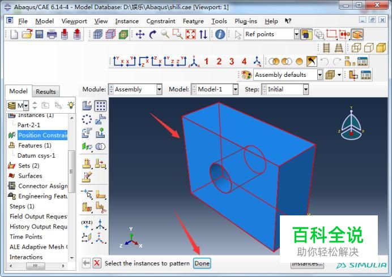Click the Cycle Views arrows icon
The height and width of the screenshot is (277, 392).
(203, 34)
